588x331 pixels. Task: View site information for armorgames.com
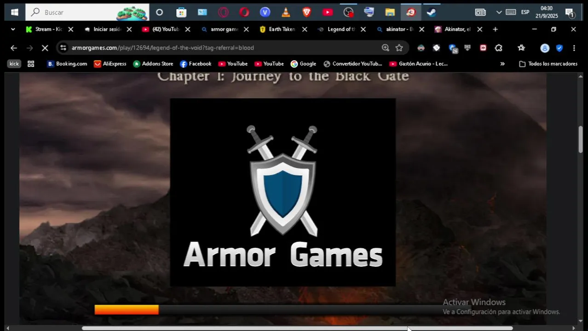click(63, 48)
